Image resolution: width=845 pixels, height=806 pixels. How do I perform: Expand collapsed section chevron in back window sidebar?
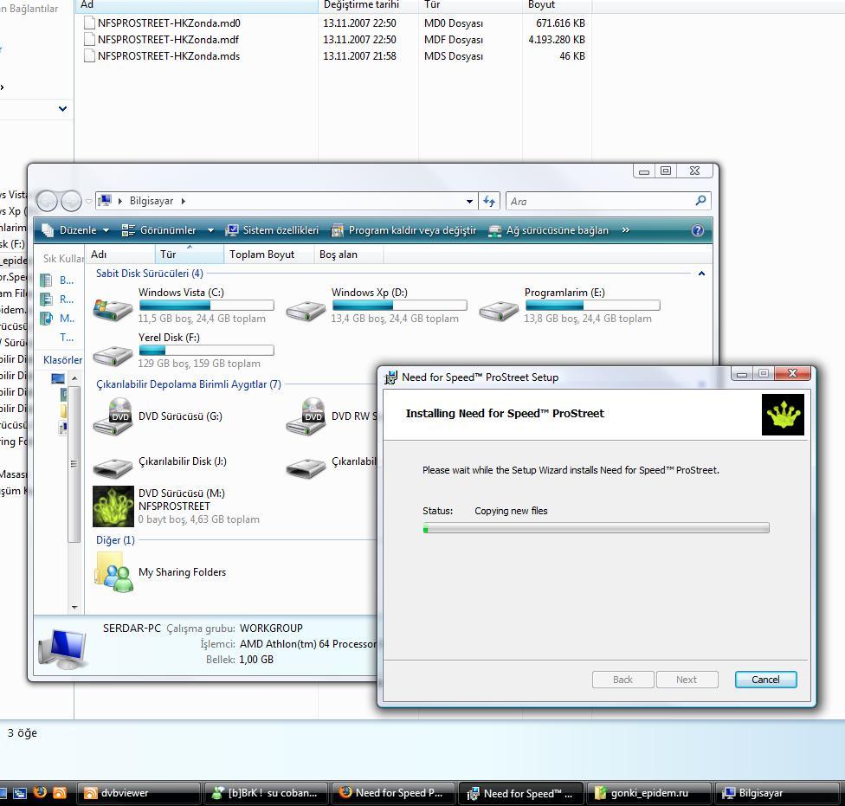(x=62, y=109)
